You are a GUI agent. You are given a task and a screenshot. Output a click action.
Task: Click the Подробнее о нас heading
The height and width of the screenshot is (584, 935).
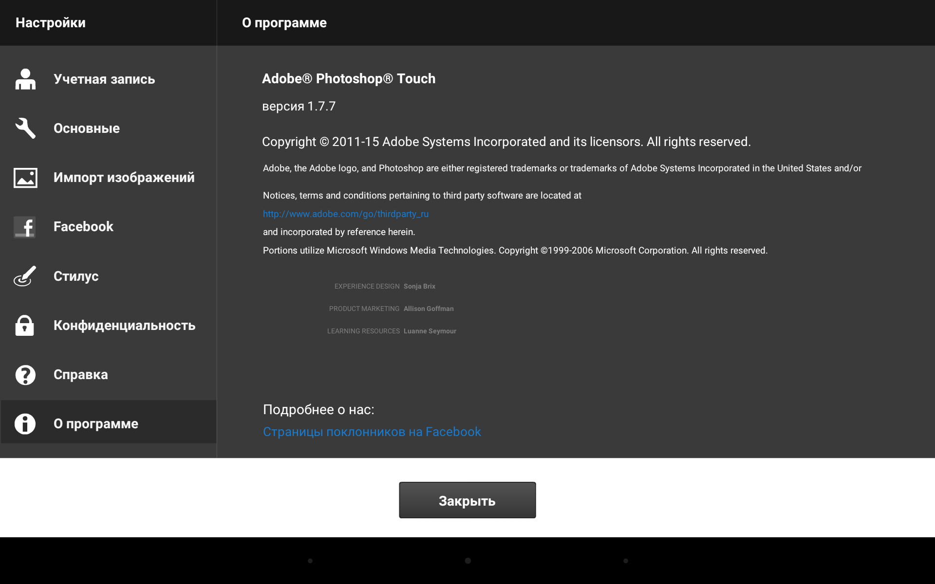point(318,410)
